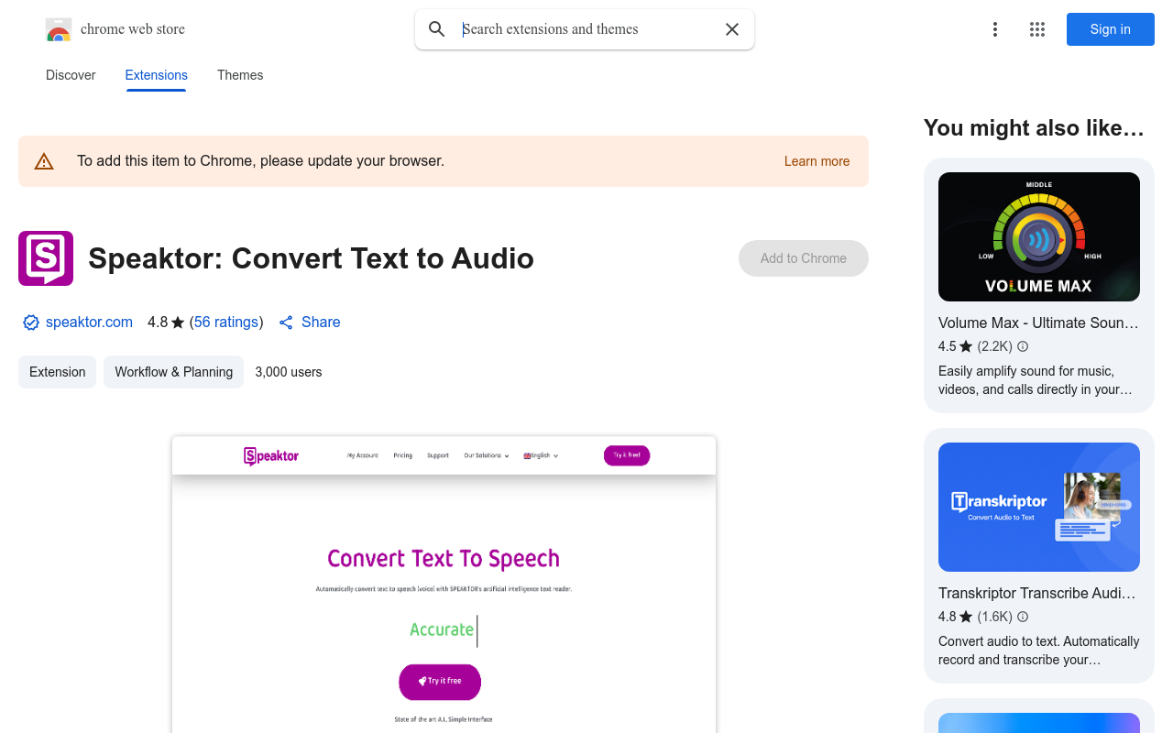1173x733 pixels.
Task: Click Support in the screenshot nav
Action: pyautogui.click(x=438, y=455)
